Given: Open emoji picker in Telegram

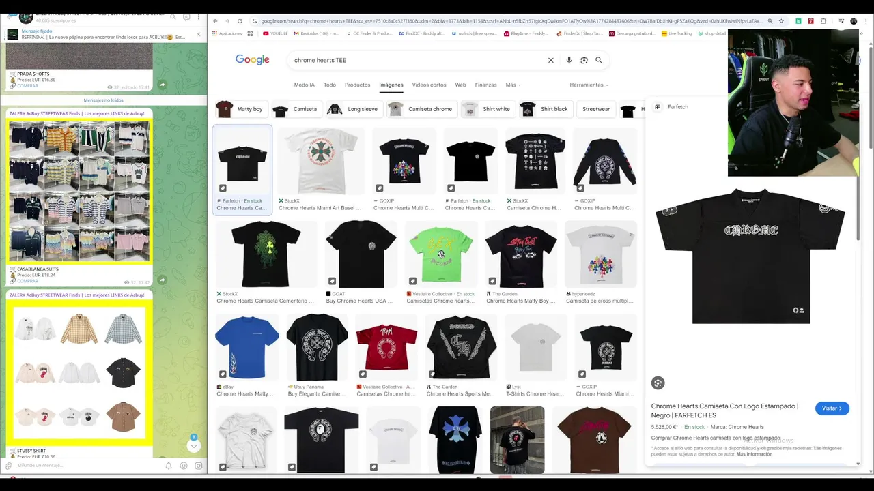Looking at the screenshot, I should click(184, 466).
